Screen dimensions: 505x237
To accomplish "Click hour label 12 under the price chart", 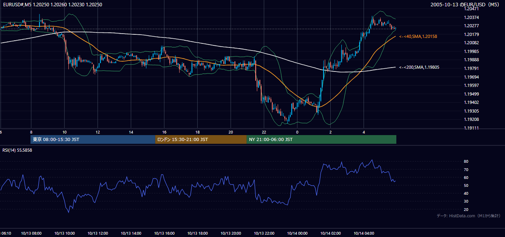I will click(98, 132).
